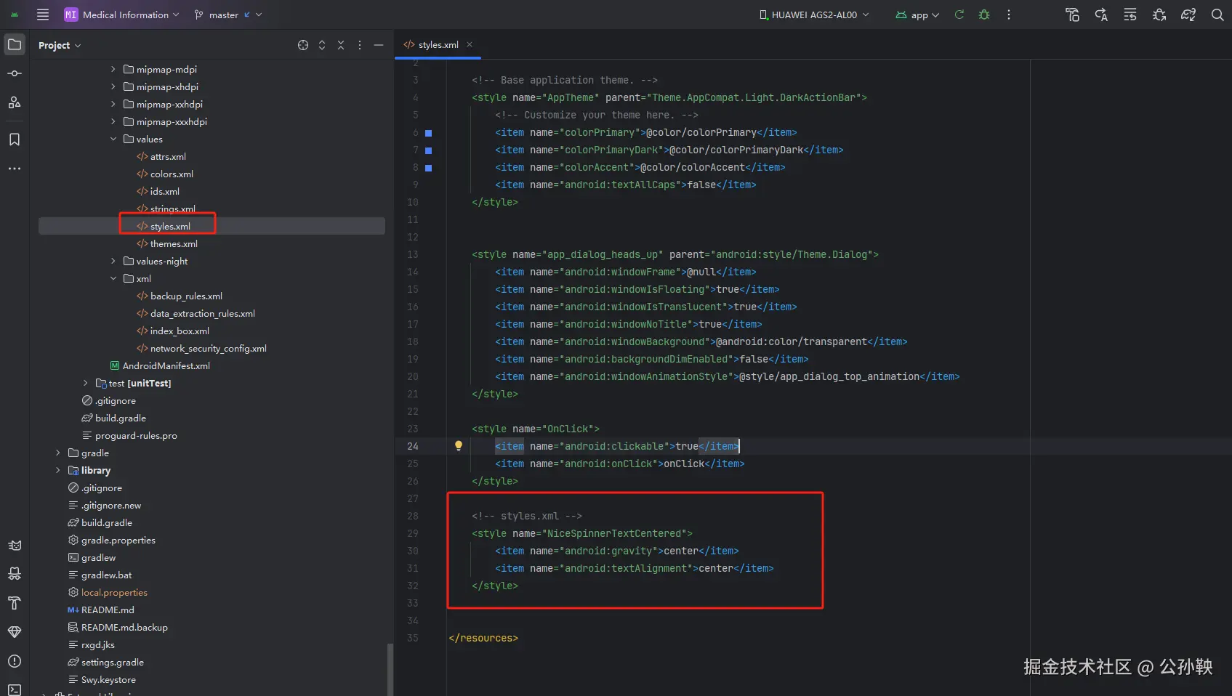Viewport: 1232px width, 696px height.
Task: Open the main hamburger menu
Action: (x=43, y=15)
